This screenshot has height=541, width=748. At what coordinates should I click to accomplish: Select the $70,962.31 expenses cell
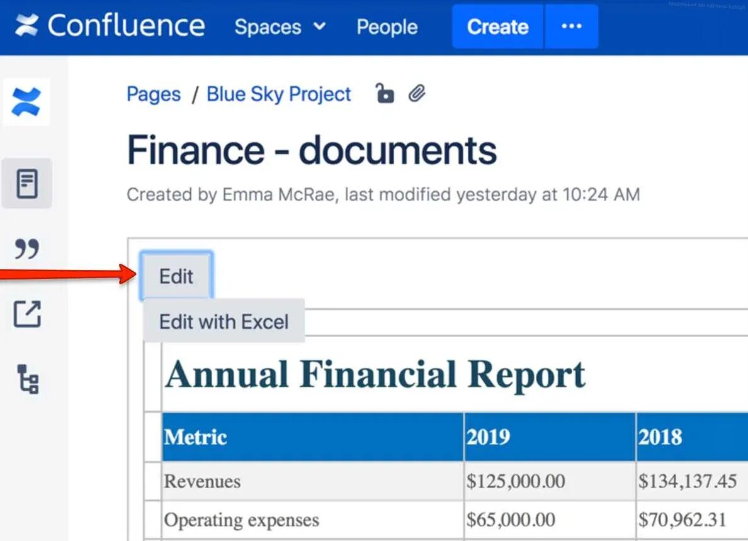click(x=692, y=520)
